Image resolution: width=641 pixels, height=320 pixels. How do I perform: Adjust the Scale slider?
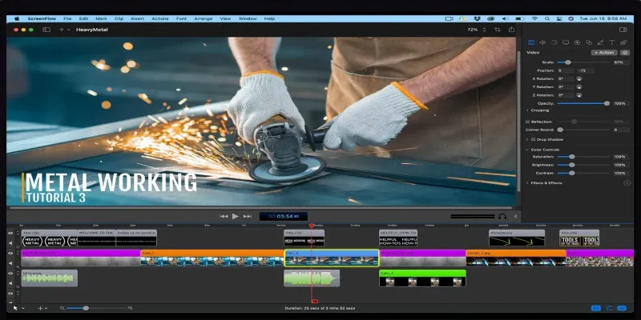(583, 62)
